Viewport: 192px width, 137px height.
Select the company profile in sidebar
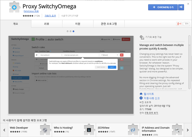tap(17, 63)
